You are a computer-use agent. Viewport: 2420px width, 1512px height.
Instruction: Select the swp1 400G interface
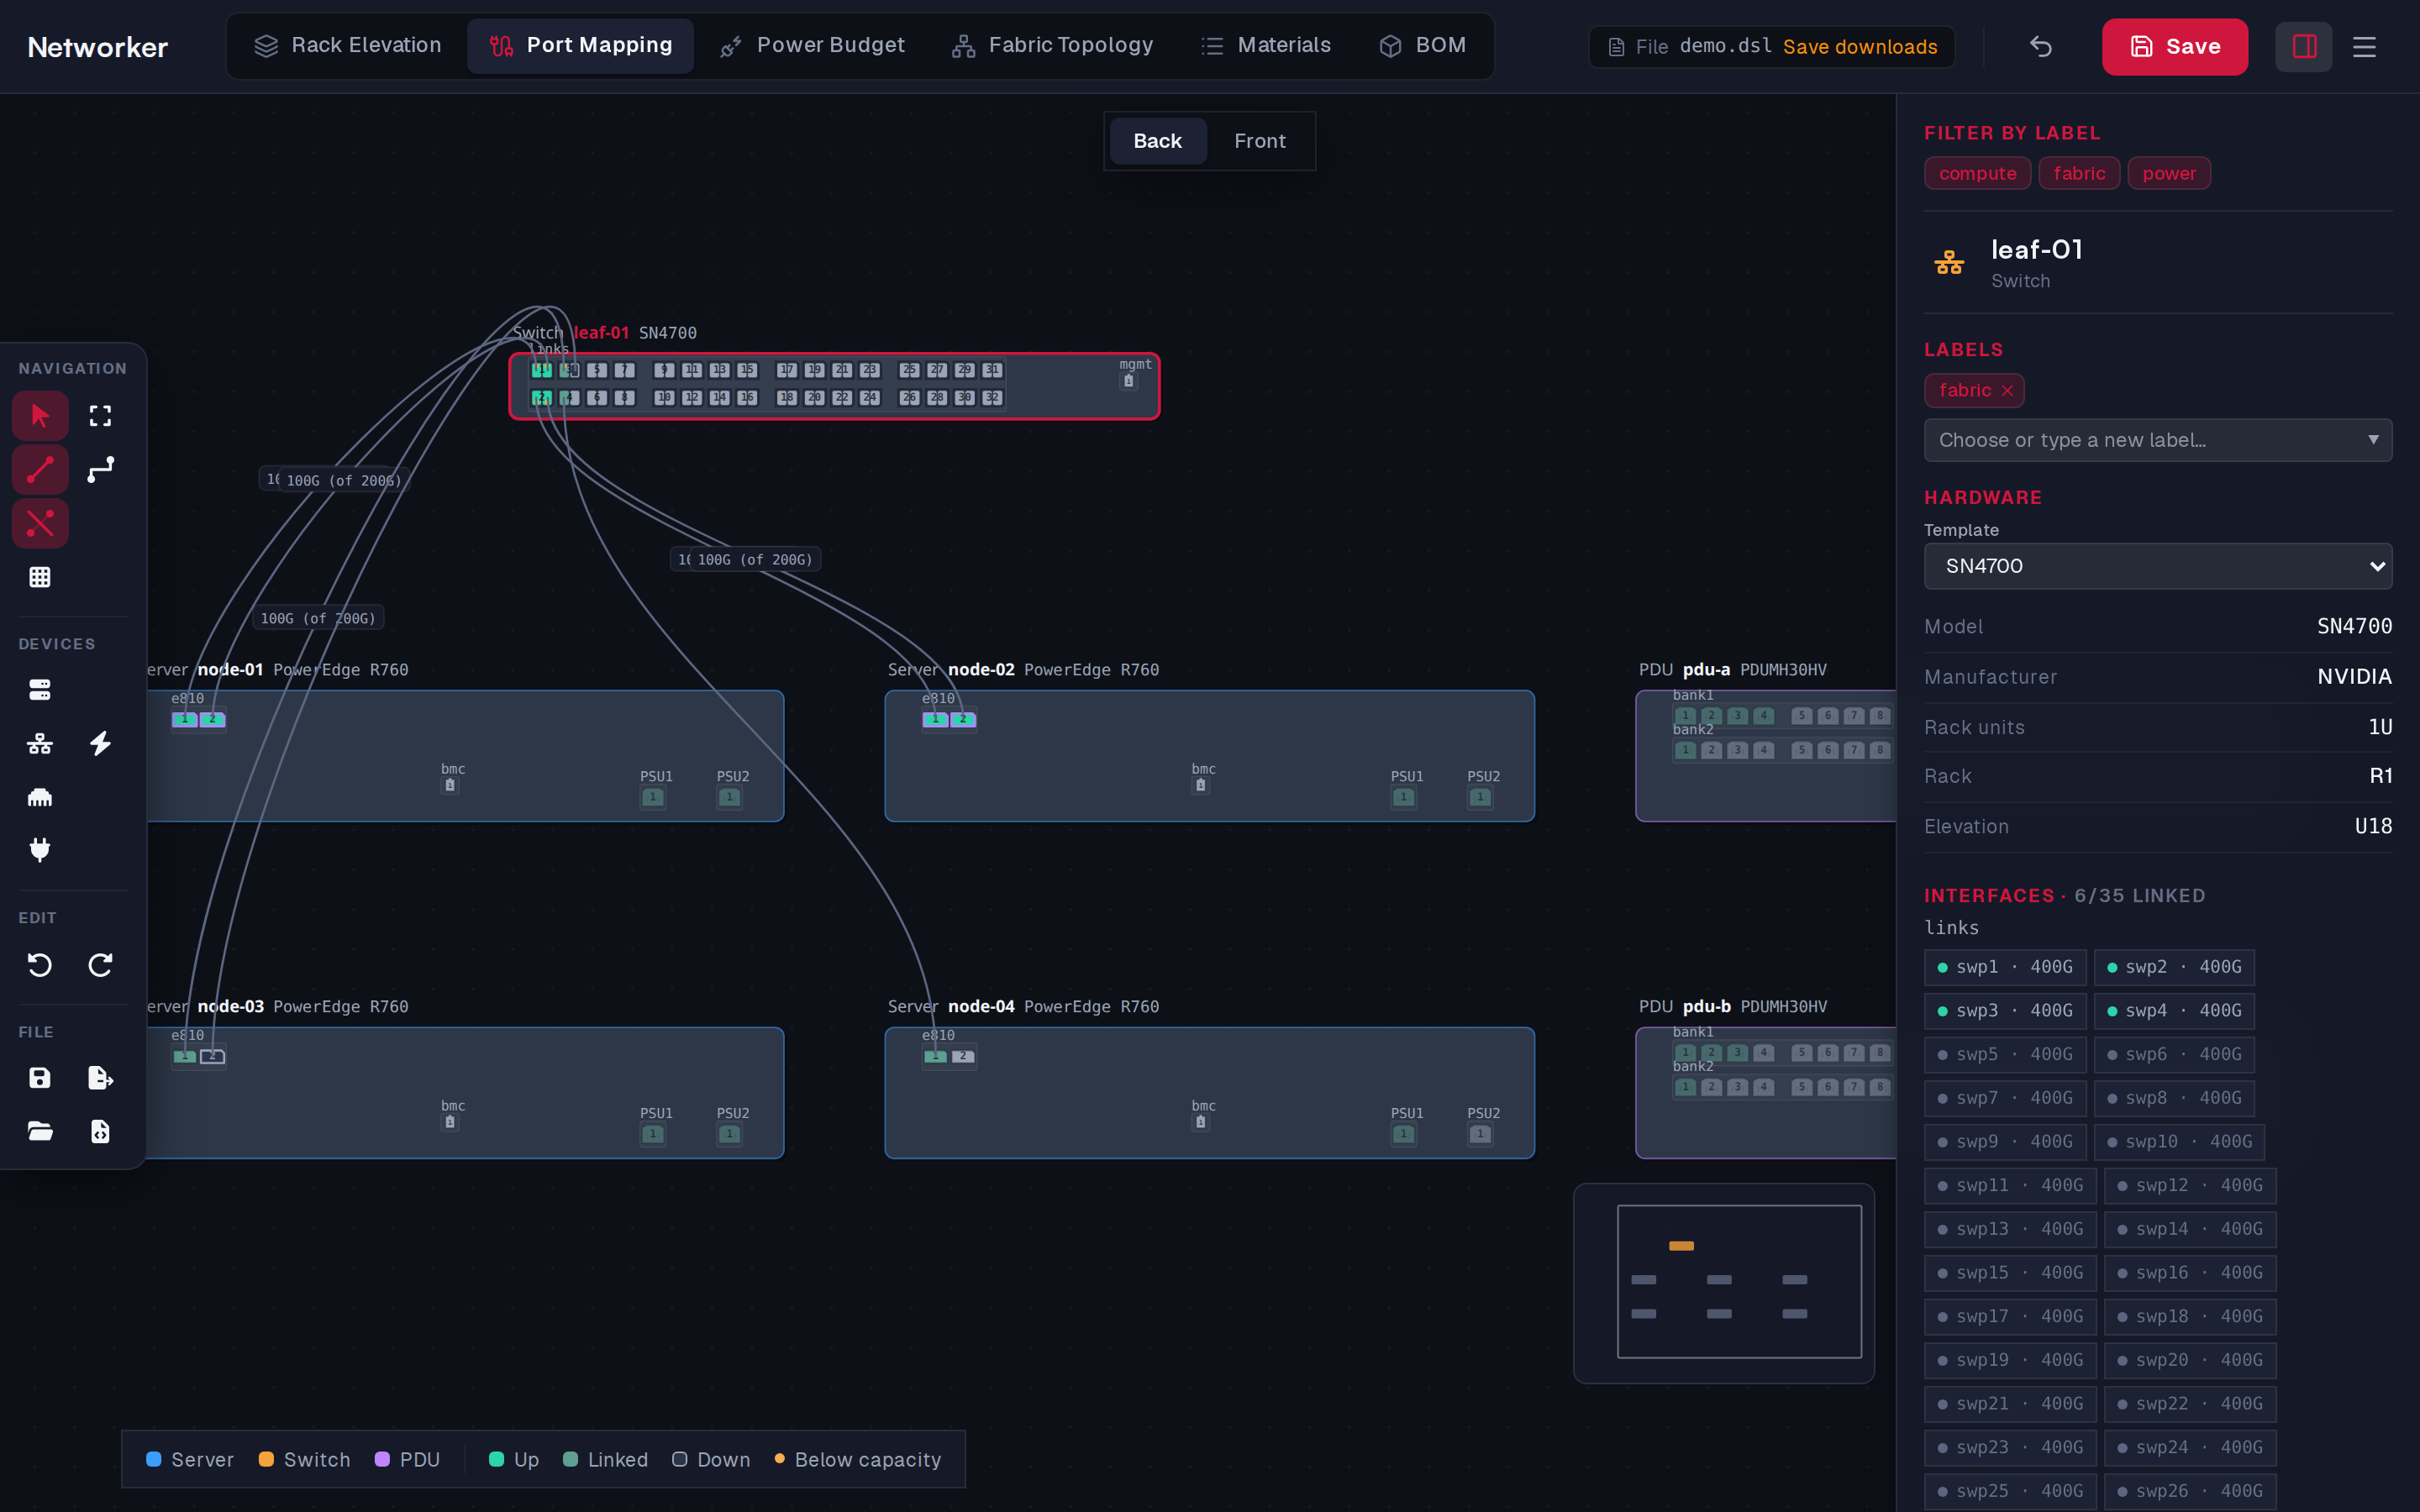(2005, 967)
